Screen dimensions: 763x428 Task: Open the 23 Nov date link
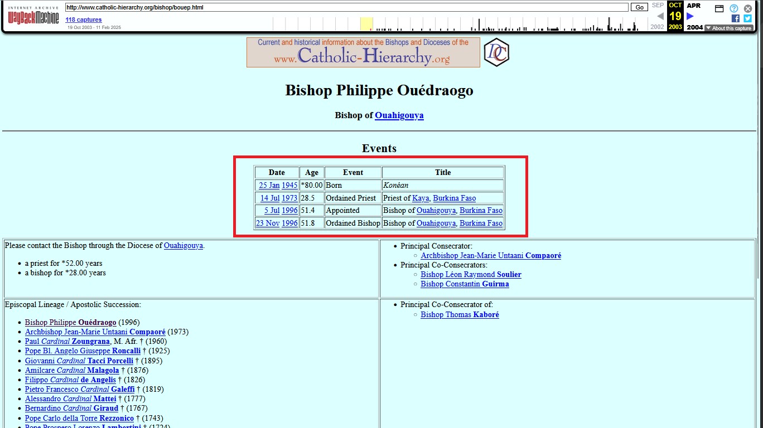click(268, 223)
